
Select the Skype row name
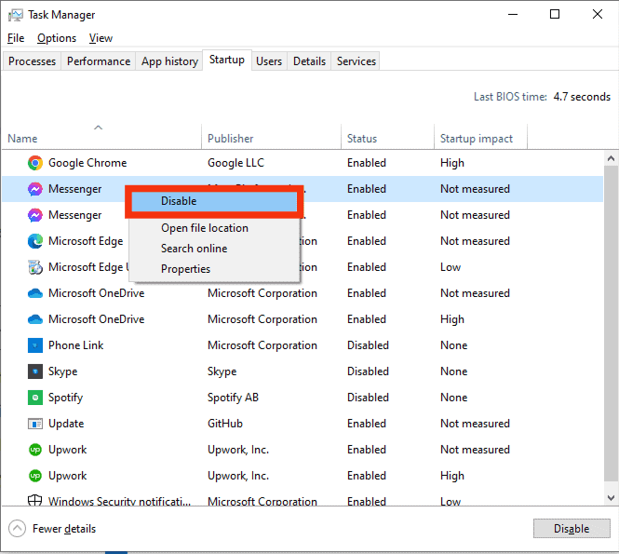pyautogui.click(x=62, y=372)
